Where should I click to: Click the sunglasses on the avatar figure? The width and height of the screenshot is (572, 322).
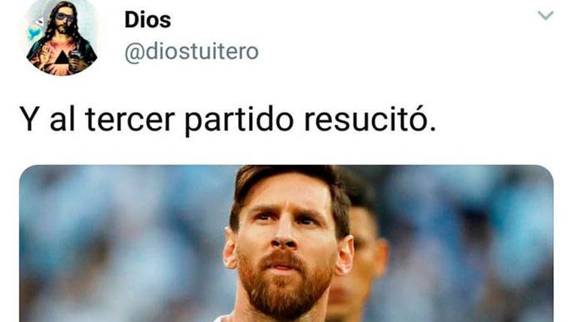[x=65, y=17]
